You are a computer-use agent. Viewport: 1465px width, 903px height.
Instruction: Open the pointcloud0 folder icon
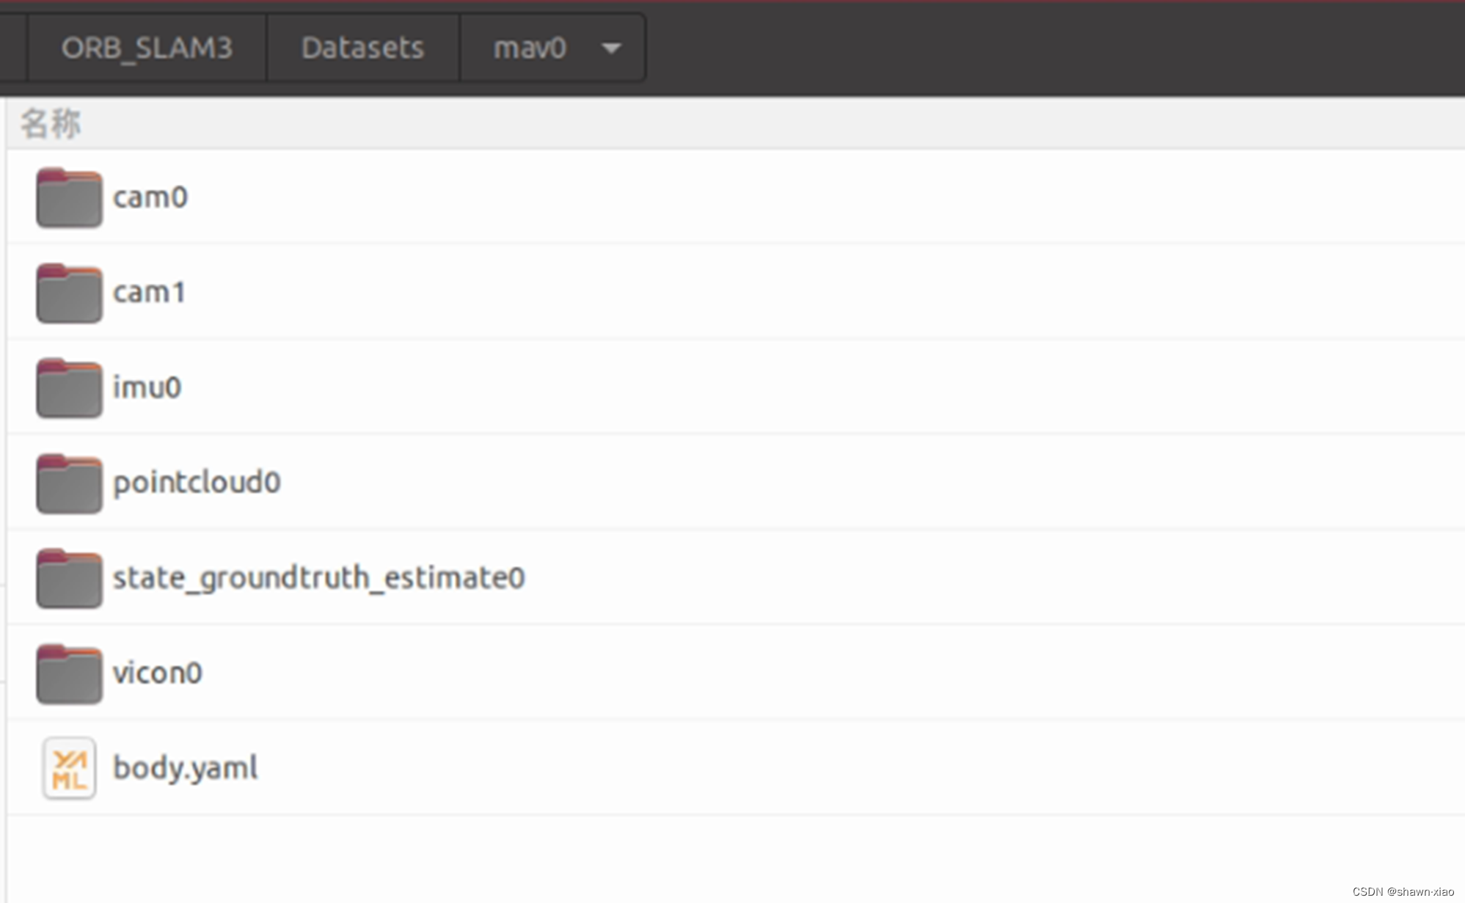68,483
